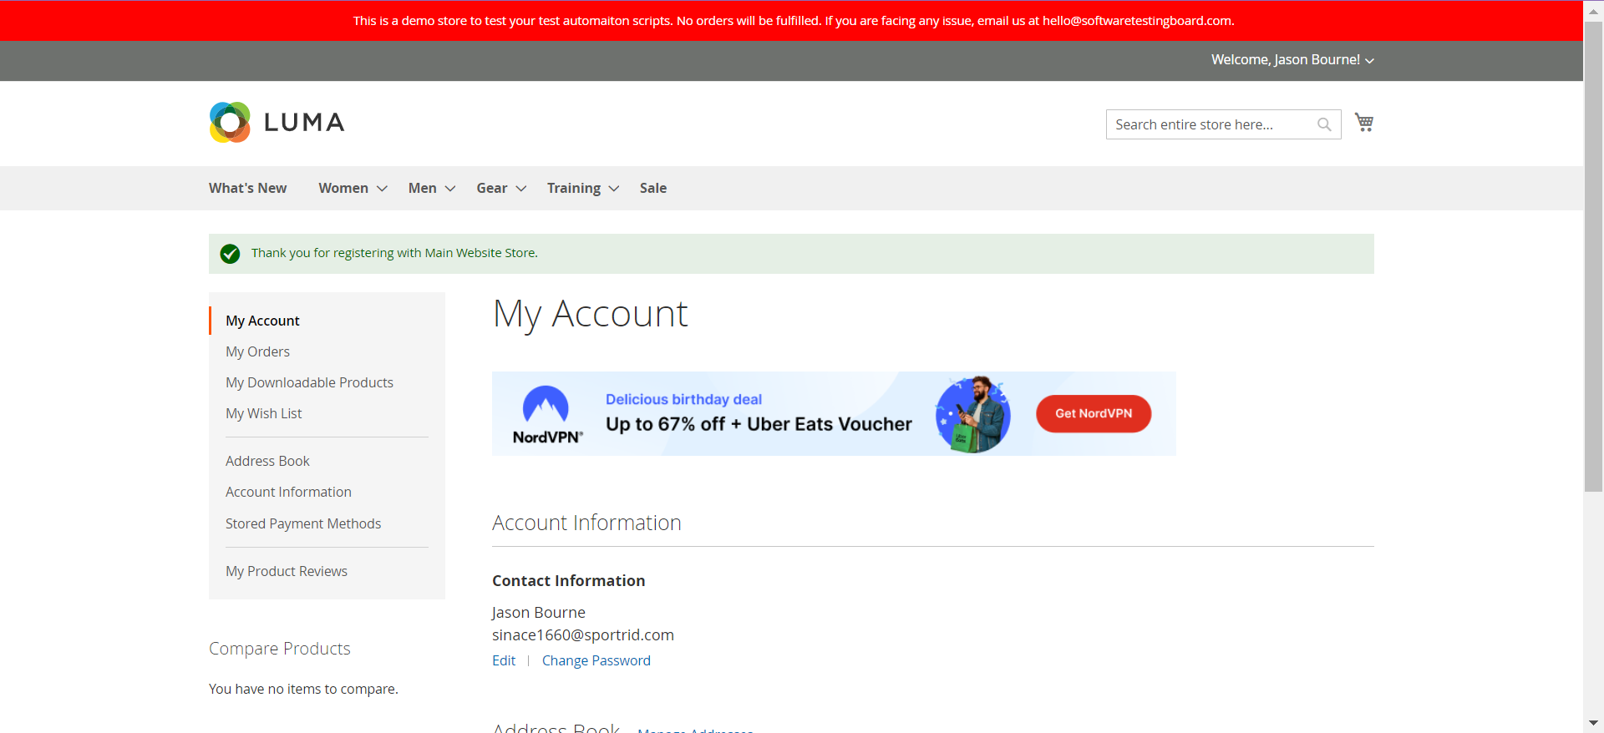Open My Orders in the sidebar
The image size is (1604, 733).
pos(257,351)
